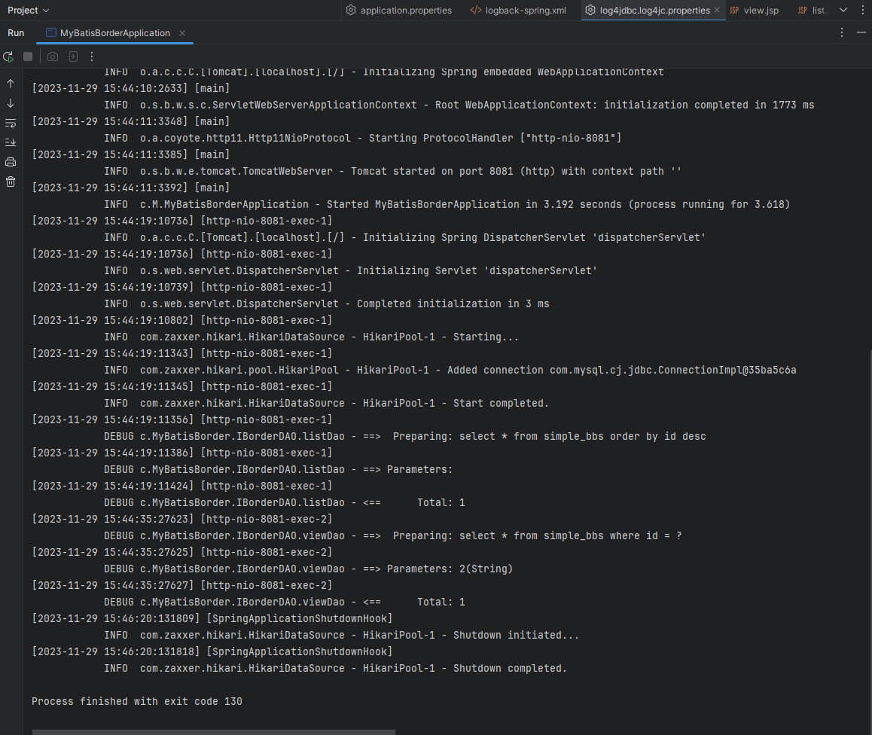Hide the Run tool window
This screenshot has width=872, height=735.
pyautogui.click(x=861, y=33)
